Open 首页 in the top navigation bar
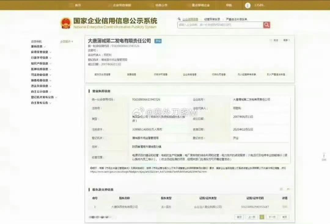Viewport: 330px width, 224px height. (78, 5)
